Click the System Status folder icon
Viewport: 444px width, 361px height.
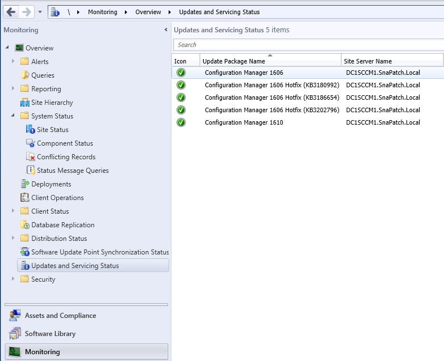24,116
